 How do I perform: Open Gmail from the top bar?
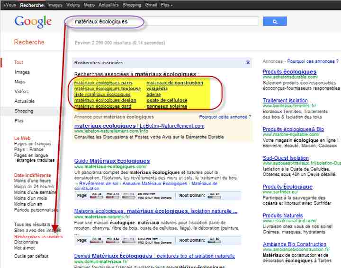pos(151,5)
